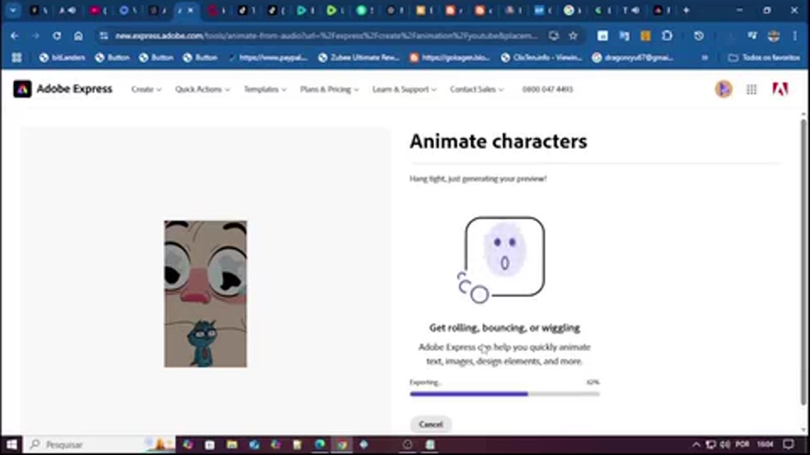Open the PayPal bookmark
The image size is (810, 455).
click(x=268, y=58)
